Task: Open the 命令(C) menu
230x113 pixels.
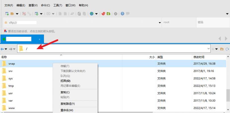Action: [x=45, y=5]
